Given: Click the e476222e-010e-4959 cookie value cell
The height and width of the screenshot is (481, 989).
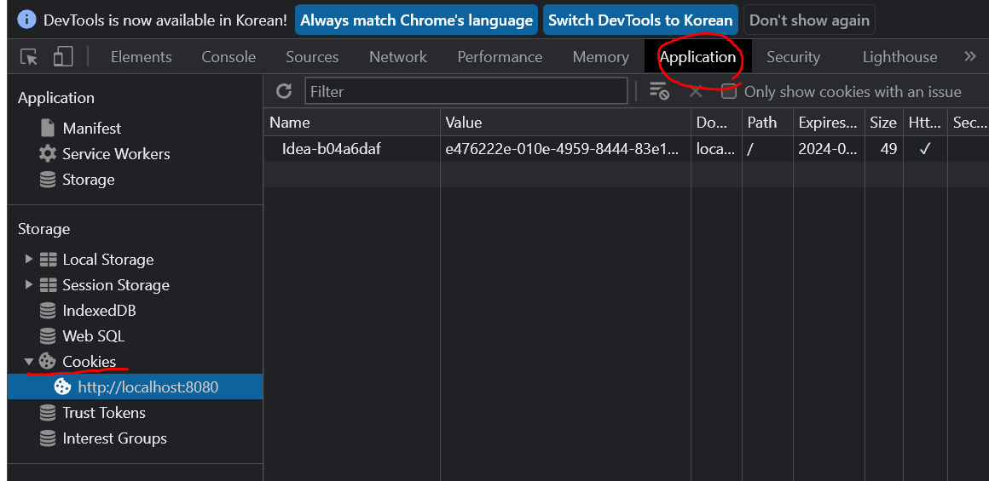Looking at the screenshot, I should coord(565,149).
